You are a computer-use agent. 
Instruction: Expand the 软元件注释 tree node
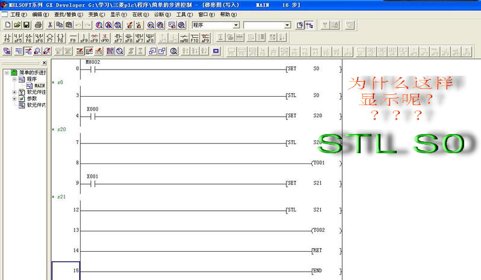pyautogui.click(x=14, y=92)
